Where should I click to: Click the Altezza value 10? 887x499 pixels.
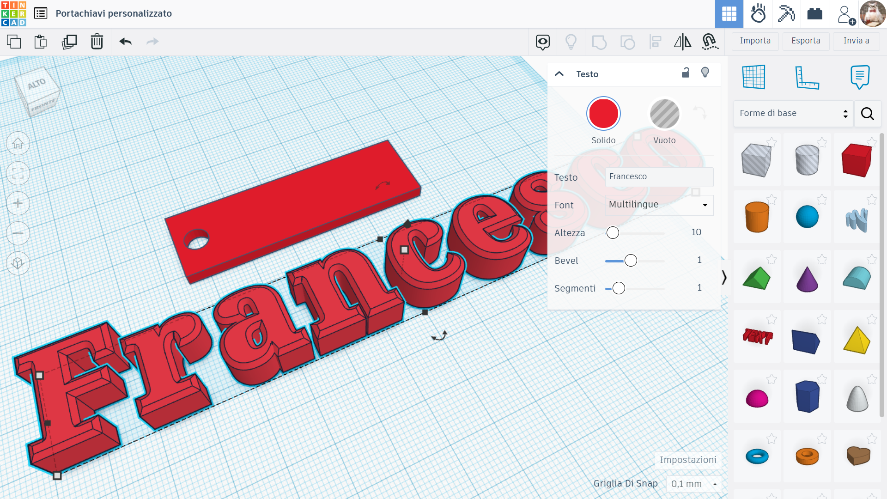[696, 232]
